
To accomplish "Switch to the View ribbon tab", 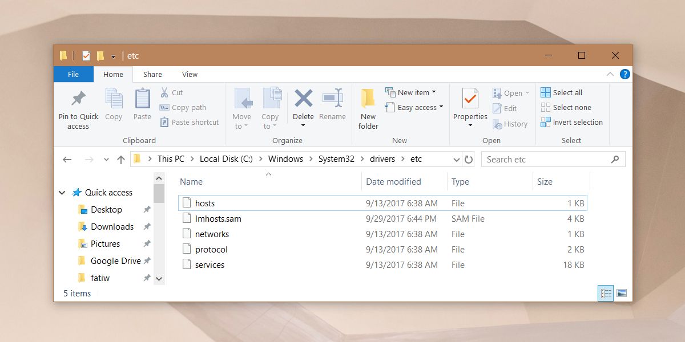I will coord(190,74).
